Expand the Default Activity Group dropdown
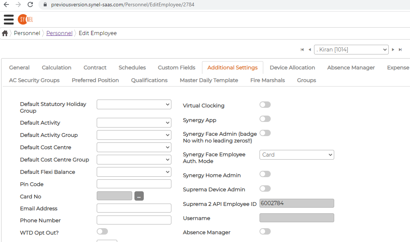The height and width of the screenshot is (242, 410). [x=134, y=135]
